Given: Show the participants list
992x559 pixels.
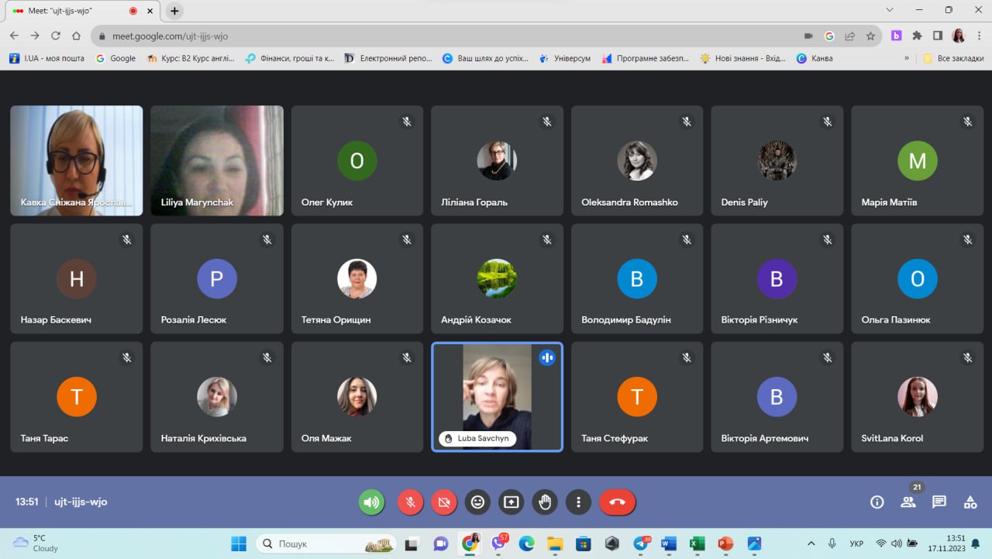Looking at the screenshot, I should pyautogui.click(x=908, y=502).
